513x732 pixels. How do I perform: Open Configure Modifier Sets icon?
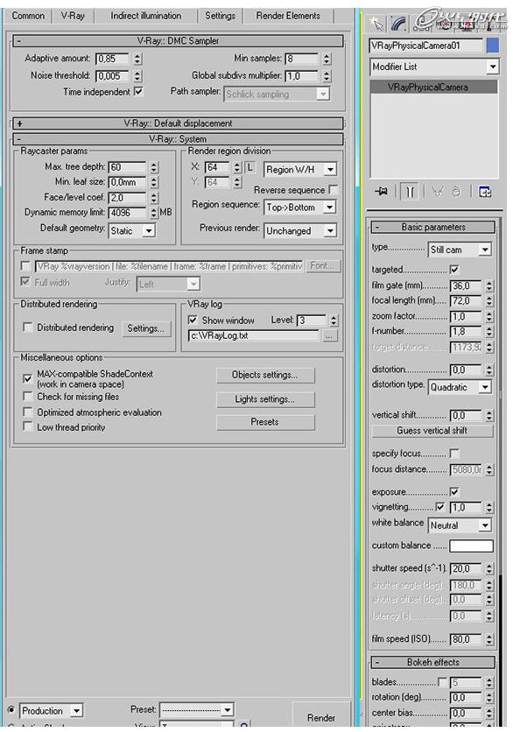pos(485,192)
